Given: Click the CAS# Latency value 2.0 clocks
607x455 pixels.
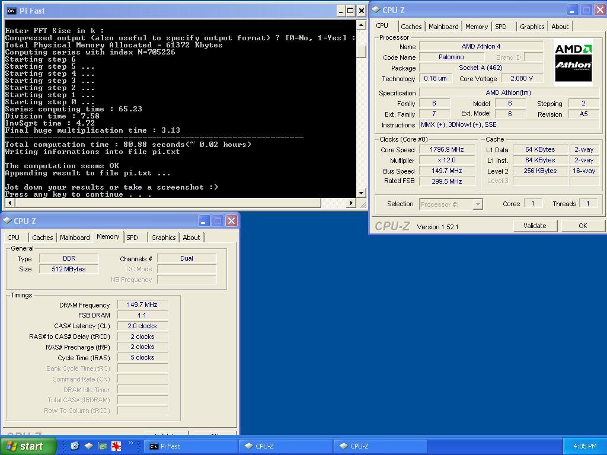Looking at the screenshot, I should pos(142,326).
